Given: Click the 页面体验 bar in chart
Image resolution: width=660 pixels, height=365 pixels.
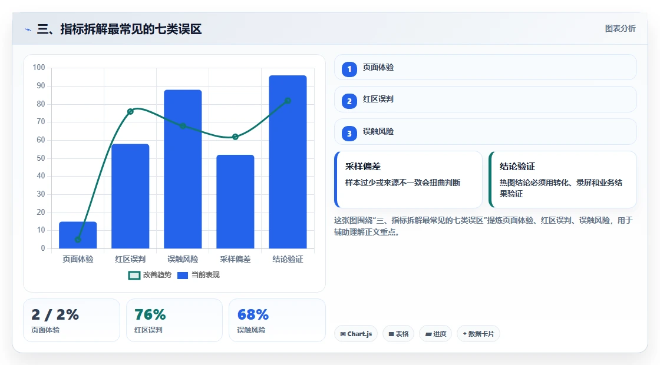Looking at the screenshot, I should coord(78,235).
